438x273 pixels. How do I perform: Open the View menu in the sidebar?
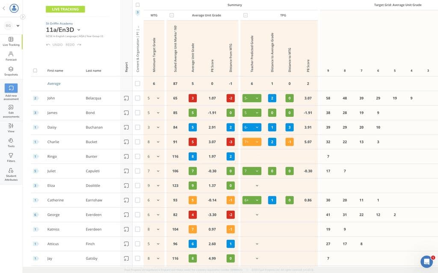[x=11, y=128]
